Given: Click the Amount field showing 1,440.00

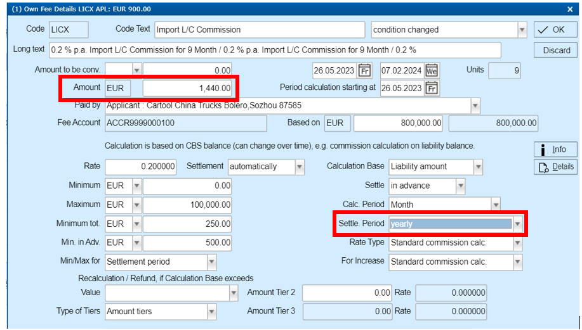Looking at the screenshot, I should (x=187, y=88).
